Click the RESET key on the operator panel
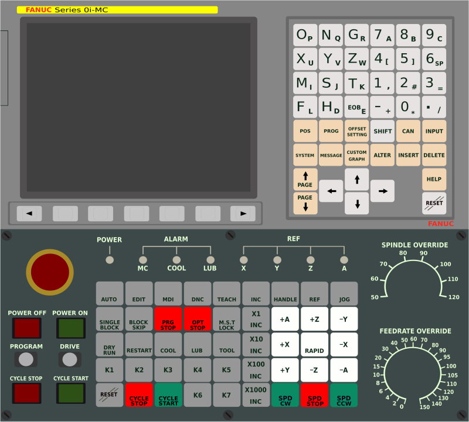This screenshot has width=469, height=422. (110, 395)
